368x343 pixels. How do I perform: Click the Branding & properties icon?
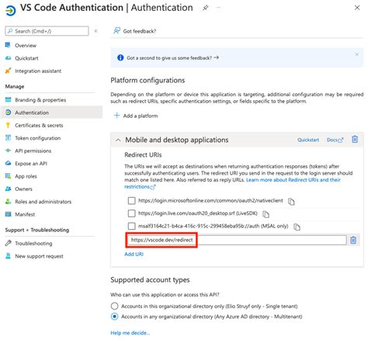8,99
